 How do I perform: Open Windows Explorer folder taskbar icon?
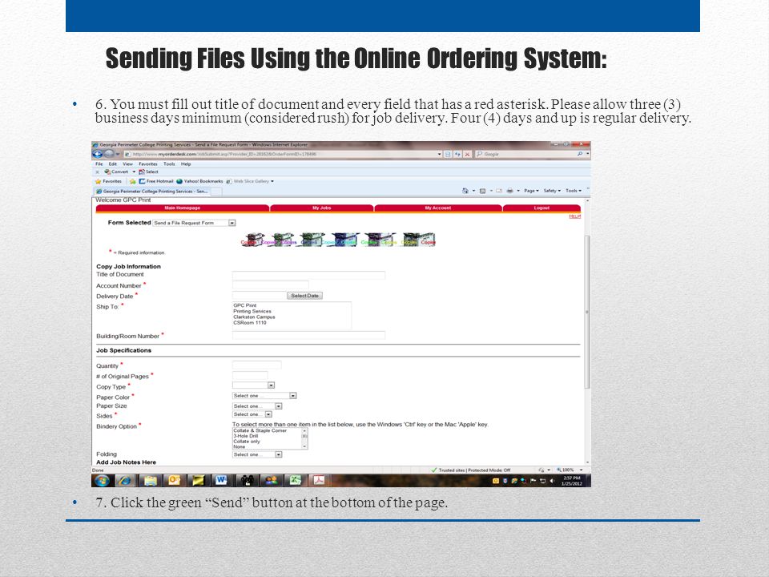pyautogui.click(x=150, y=480)
